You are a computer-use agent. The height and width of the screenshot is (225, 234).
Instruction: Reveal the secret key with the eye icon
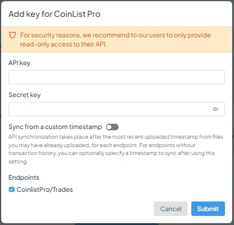click(x=215, y=109)
